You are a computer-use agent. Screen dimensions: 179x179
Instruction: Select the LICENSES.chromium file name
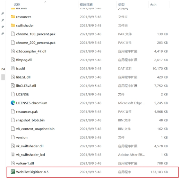(x=32, y=103)
